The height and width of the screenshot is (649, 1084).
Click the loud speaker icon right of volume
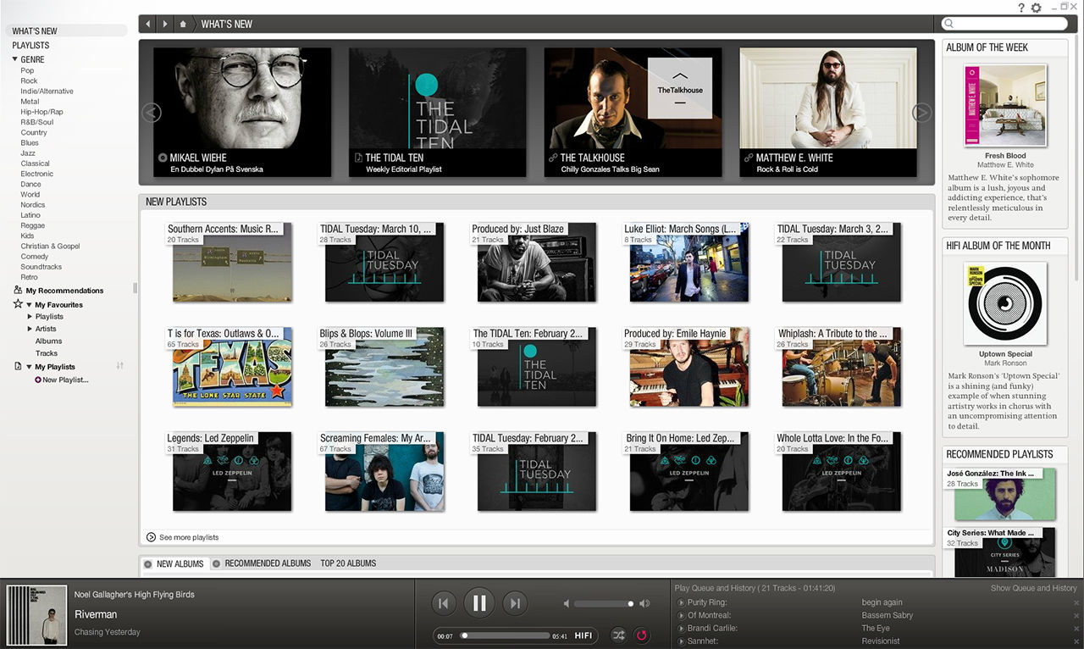tap(644, 603)
